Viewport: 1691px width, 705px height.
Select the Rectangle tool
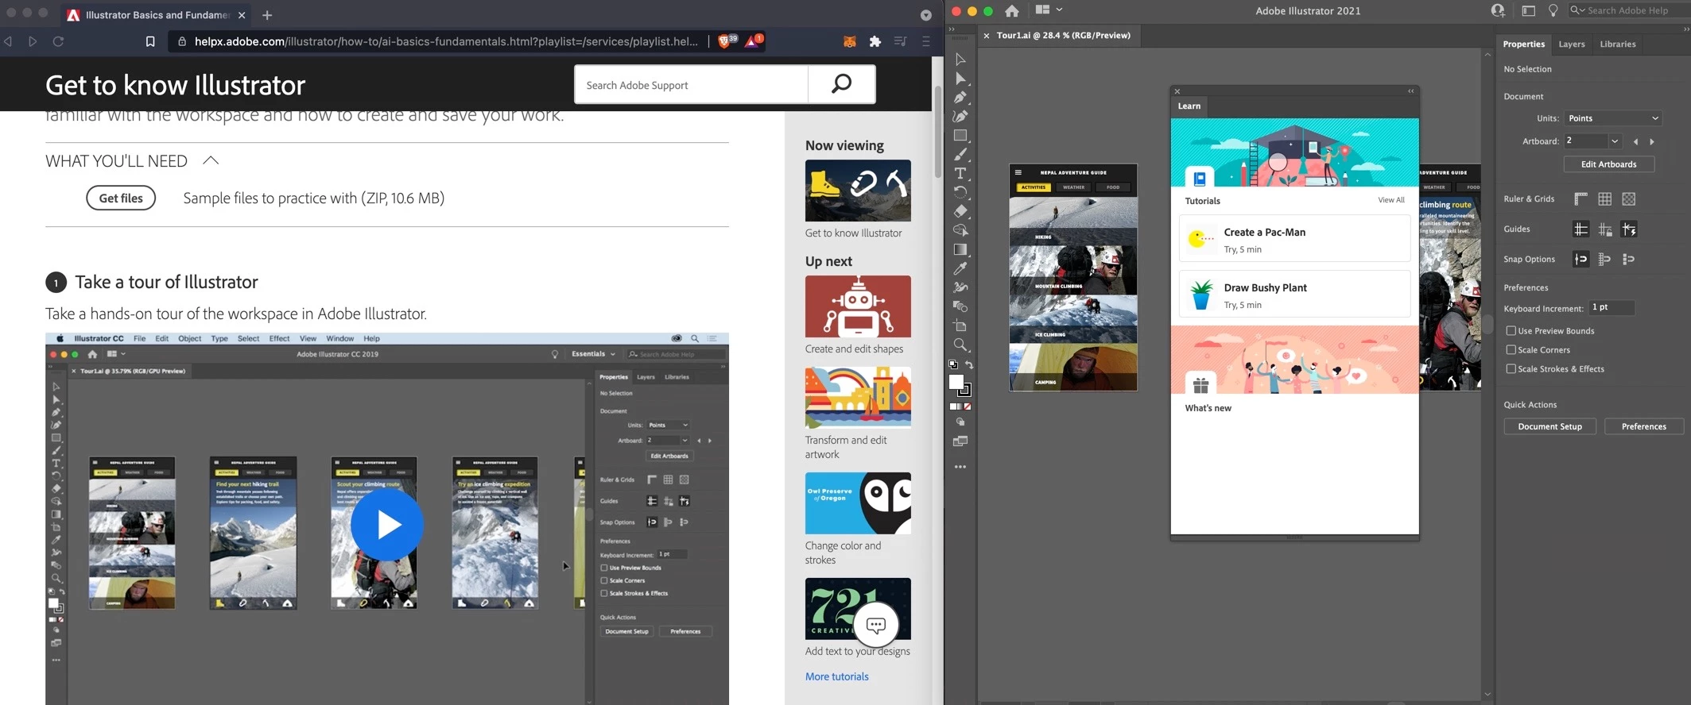point(960,136)
